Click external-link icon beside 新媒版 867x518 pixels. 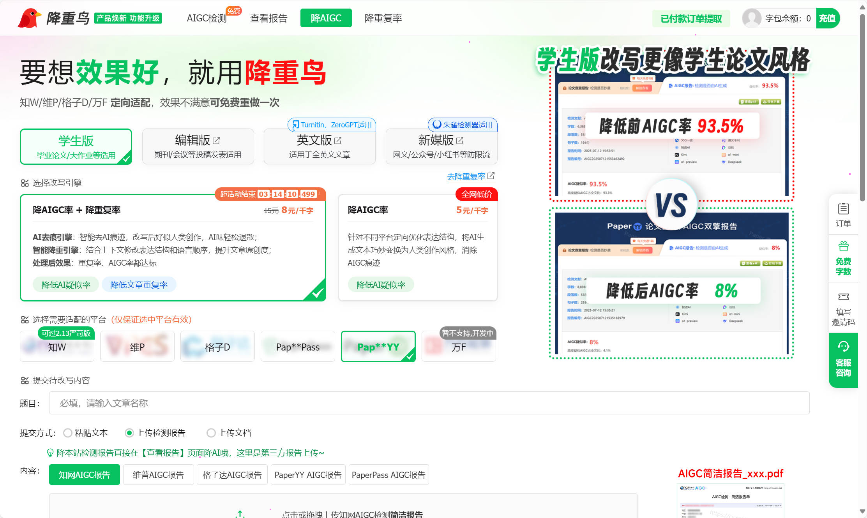pyautogui.click(x=460, y=140)
